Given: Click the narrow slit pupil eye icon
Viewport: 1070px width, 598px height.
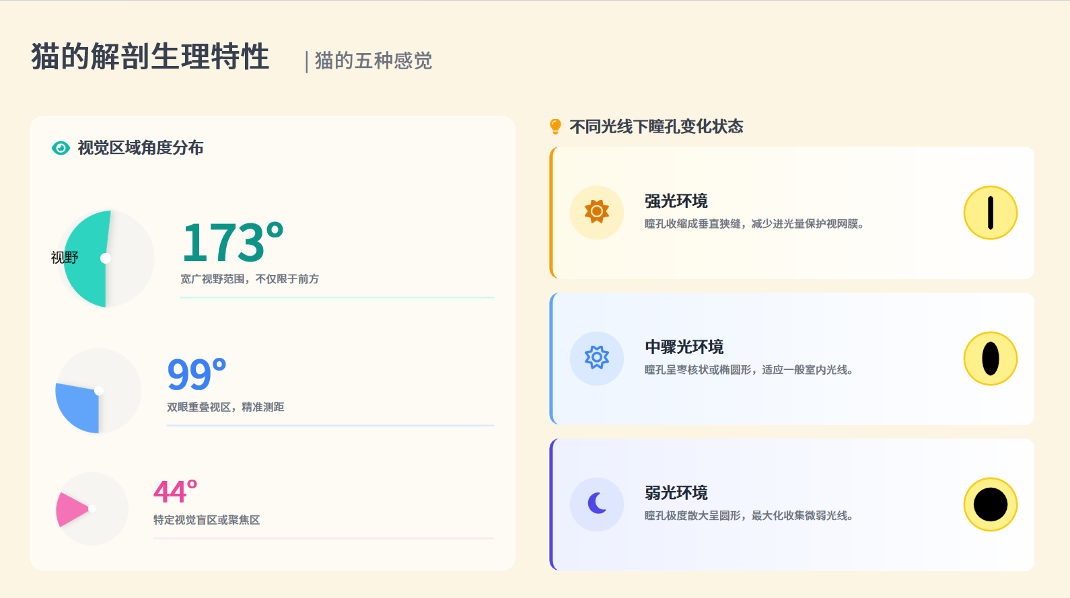Looking at the screenshot, I should pos(990,213).
